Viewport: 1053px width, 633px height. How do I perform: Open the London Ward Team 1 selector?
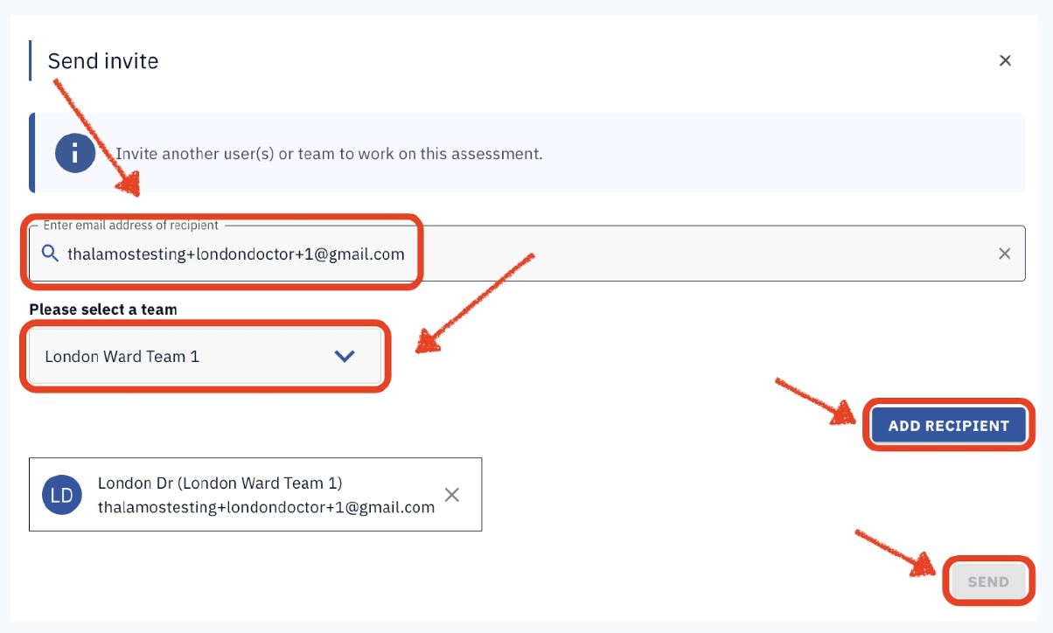tap(206, 356)
